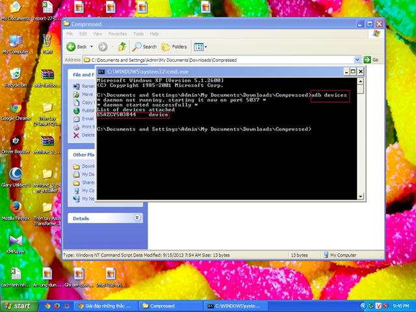Click cmd window scroll up arrow
Viewport: 416px width, 312px height.
[360, 81]
